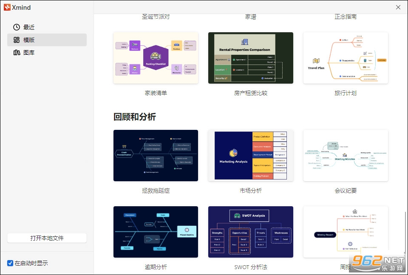Click the Xmind logo icon
Viewport: 408px width, 275px height.
point(7,7)
